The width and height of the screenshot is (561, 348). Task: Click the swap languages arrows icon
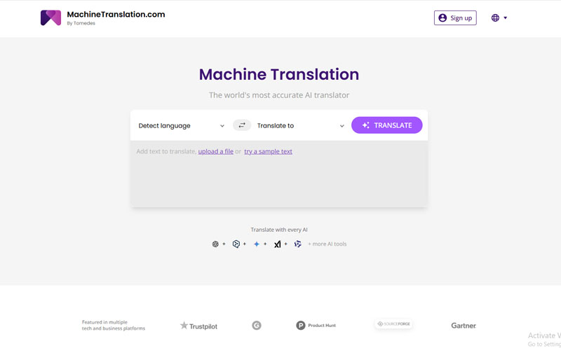click(x=242, y=125)
